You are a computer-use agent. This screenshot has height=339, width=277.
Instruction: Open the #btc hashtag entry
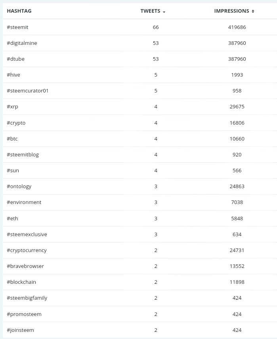click(x=12, y=139)
